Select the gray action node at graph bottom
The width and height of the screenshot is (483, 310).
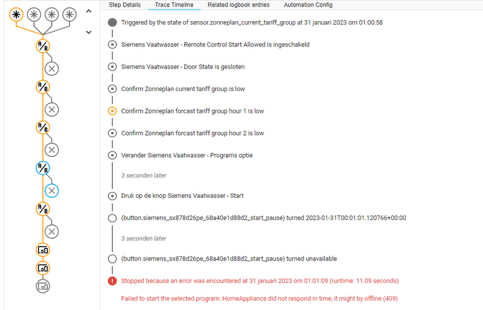(x=43, y=286)
